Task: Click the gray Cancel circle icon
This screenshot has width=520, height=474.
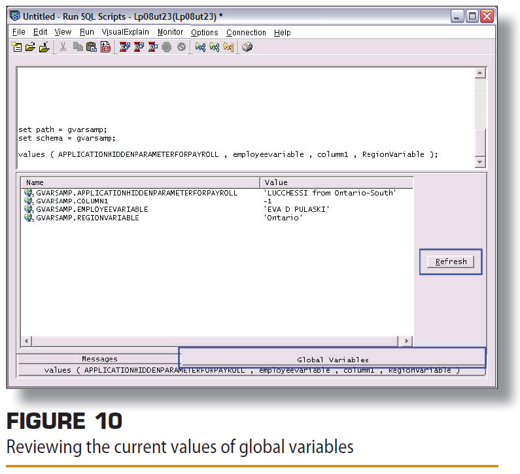Action: coord(181,47)
